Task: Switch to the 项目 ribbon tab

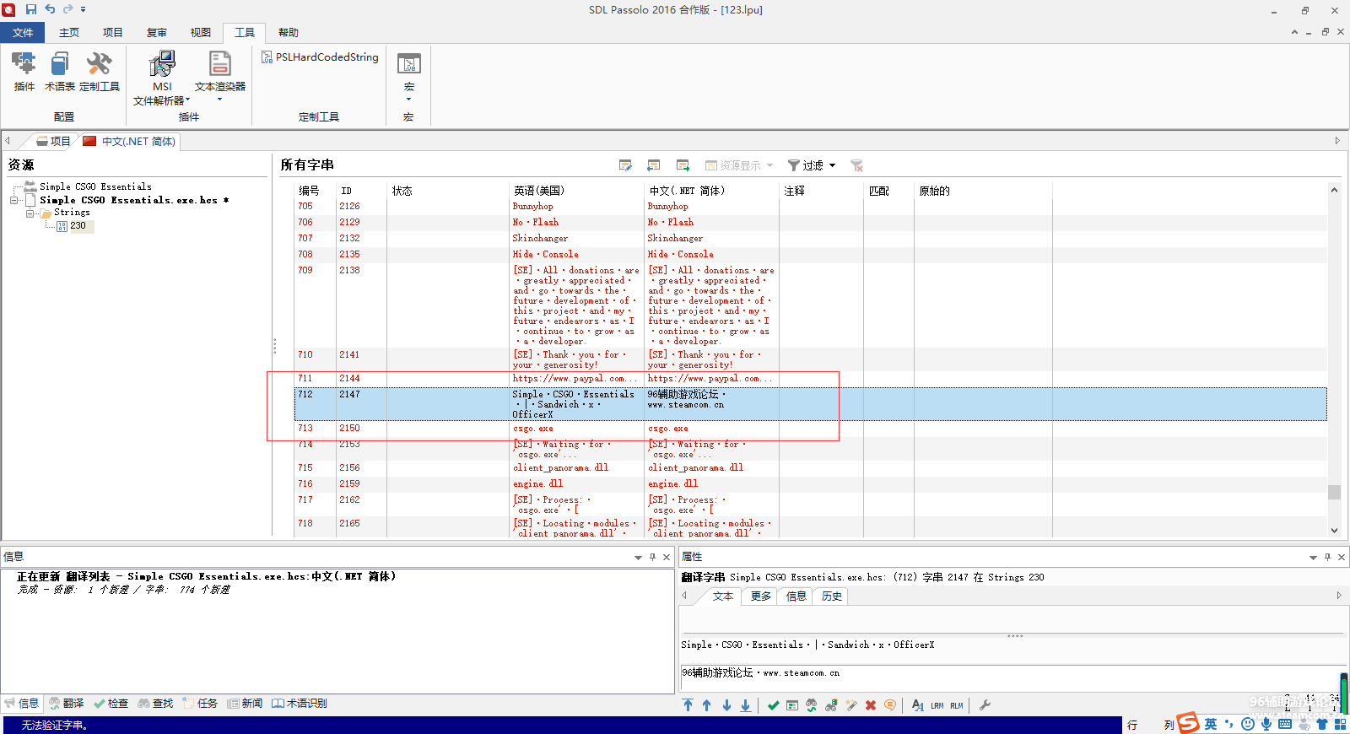Action: coord(113,33)
